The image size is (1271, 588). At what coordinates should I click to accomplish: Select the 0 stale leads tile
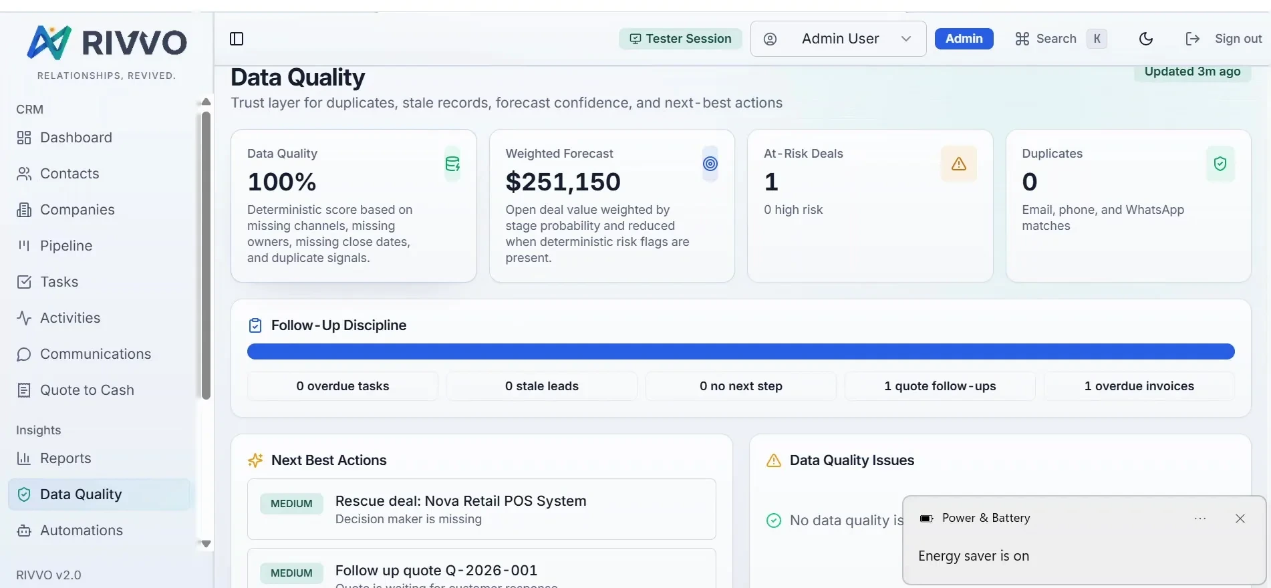pos(542,386)
